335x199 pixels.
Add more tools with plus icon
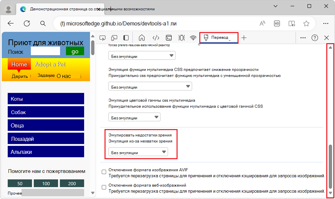point(244,38)
